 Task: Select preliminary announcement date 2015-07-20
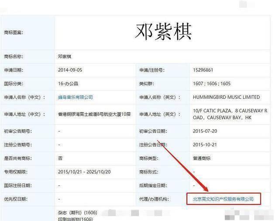point(205,131)
